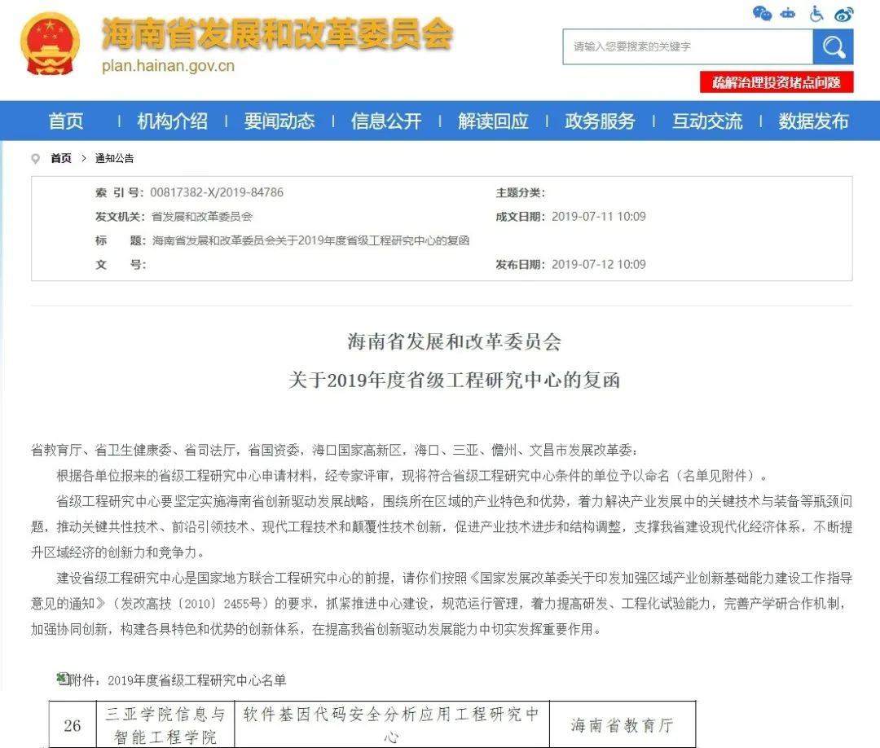Open the red 疏解治理投资堵点问题 banner
The image size is (880, 748).
click(x=777, y=82)
